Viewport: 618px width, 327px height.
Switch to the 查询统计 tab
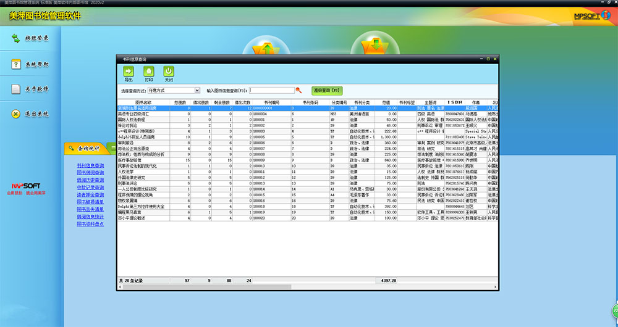[x=84, y=149]
